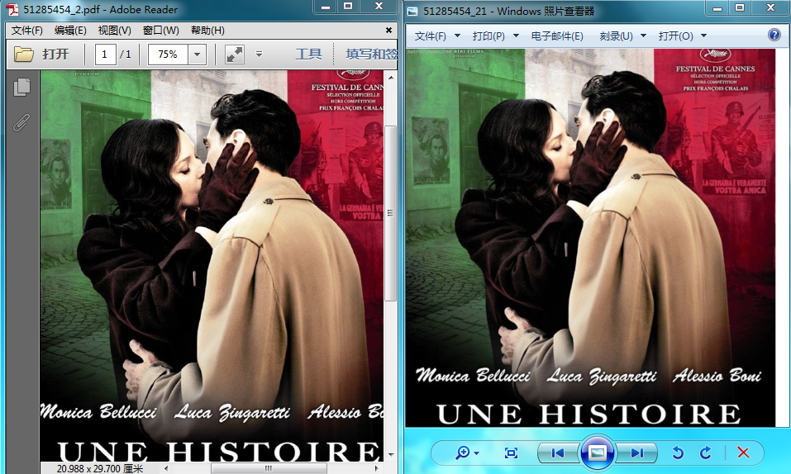Rotate image clockwise in Photo Viewer
Image resolution: width=791 pixels, height=474 pixels.
[x=706, y=453]
